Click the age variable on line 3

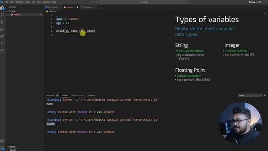59,23
